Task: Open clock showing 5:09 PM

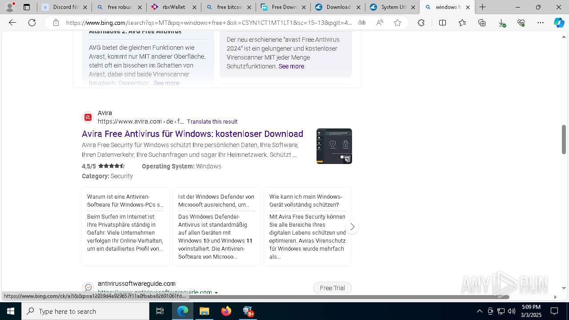Action: tap(531, 311)
